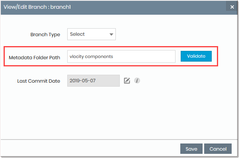Click the 'Select' placeholder text in Branch Type
Image resolution: width=240 pixels, height=159 pixels.
[77, 34]
